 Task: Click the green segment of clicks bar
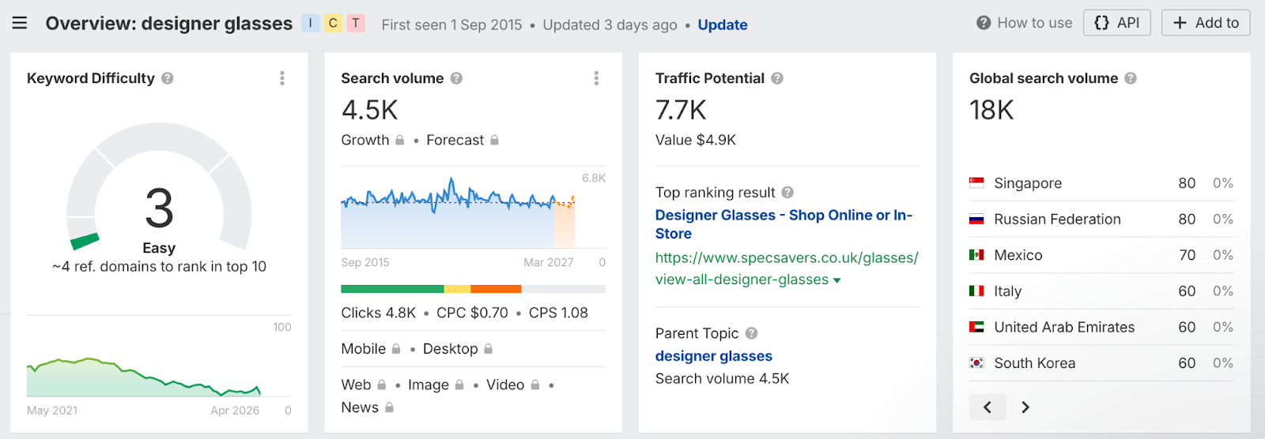(x=392, y=289)
